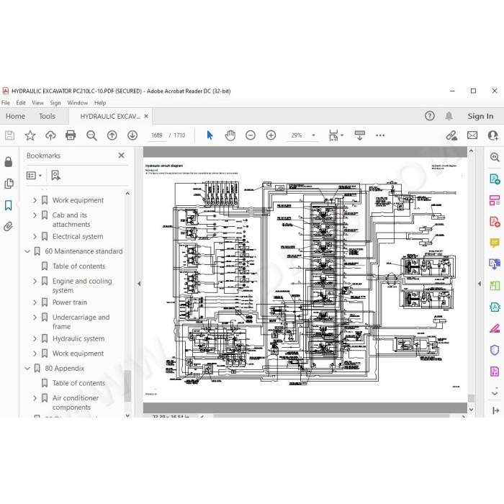The height and width of the screenshot is (504, 504).
Task: Open more tools ellipsis
Action: pos(380,135)
